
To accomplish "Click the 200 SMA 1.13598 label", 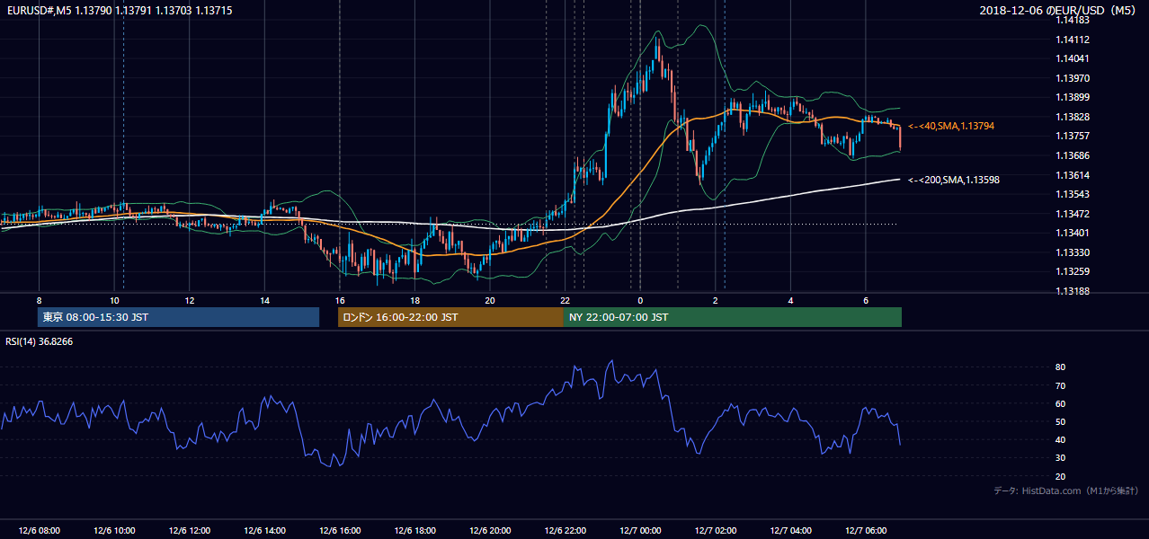I will click(955, 180).
